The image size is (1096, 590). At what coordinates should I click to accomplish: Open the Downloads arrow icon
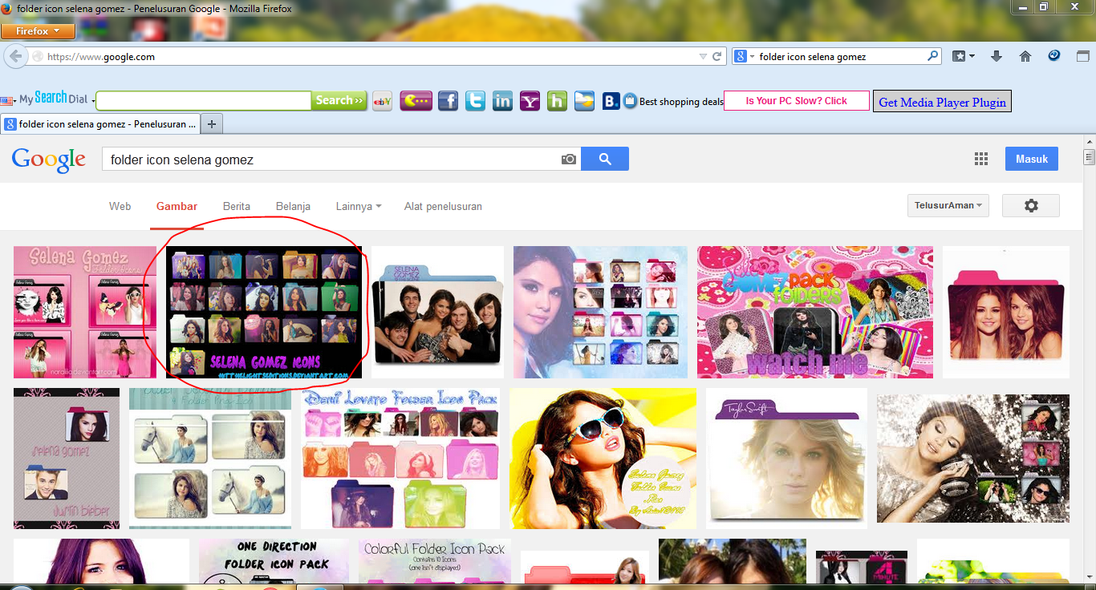point(997,56)
